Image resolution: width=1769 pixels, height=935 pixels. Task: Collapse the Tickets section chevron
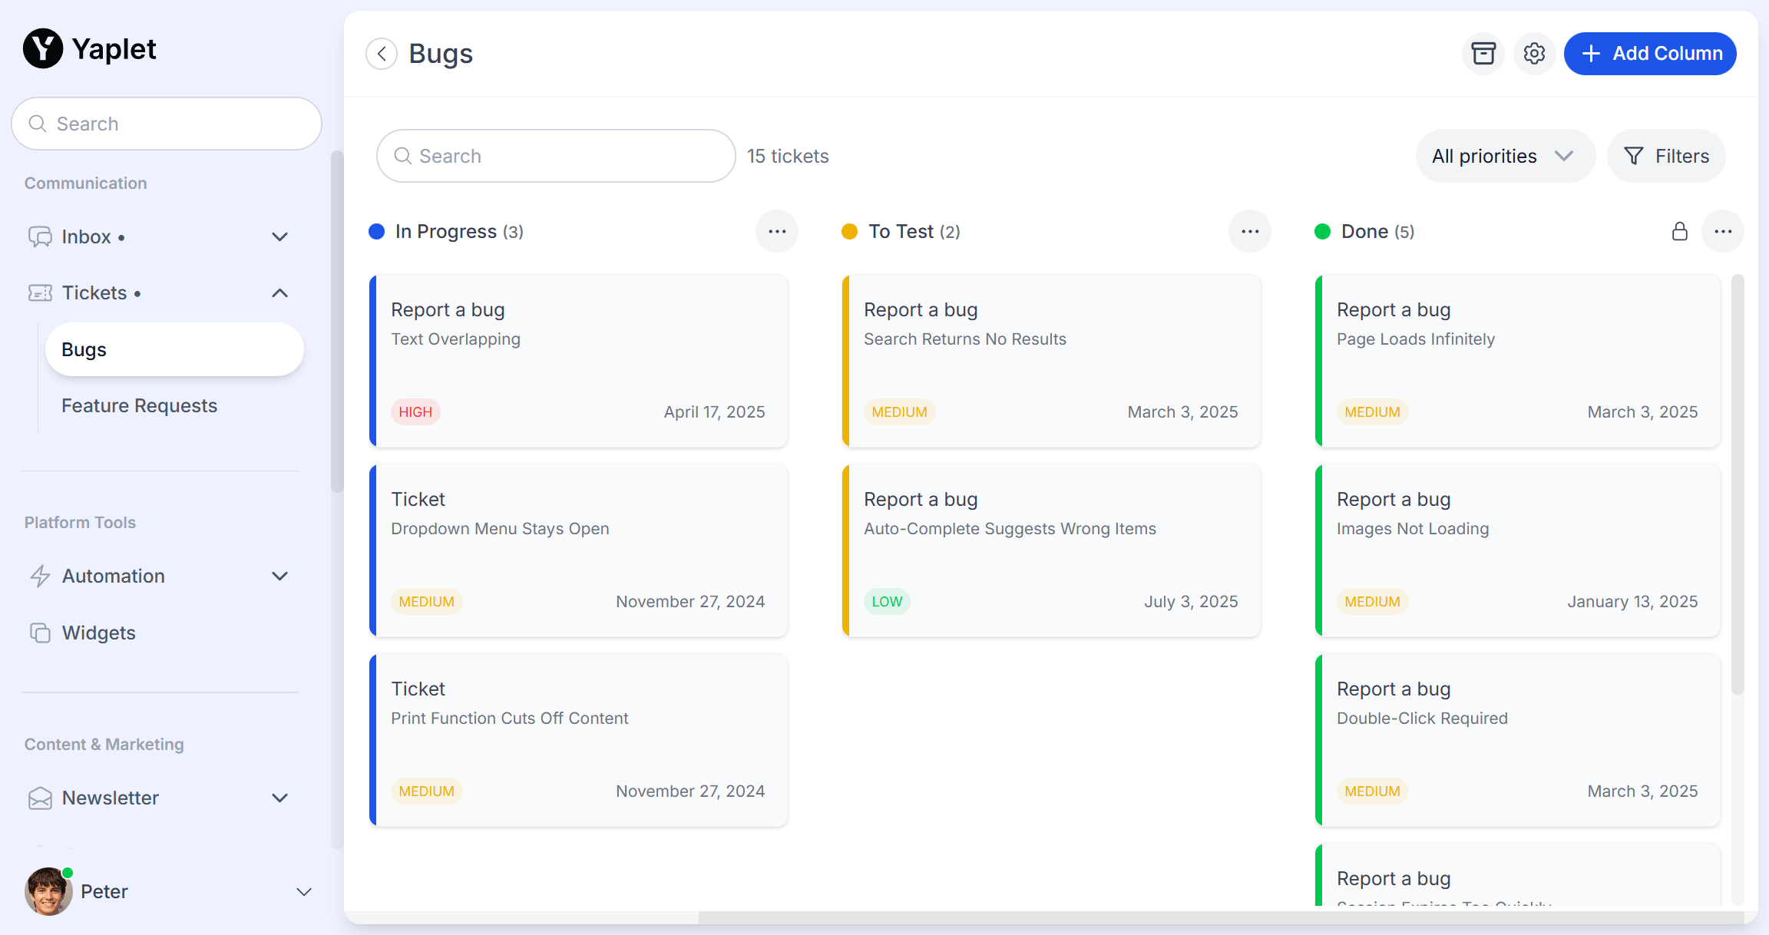(x=280, y=293)
